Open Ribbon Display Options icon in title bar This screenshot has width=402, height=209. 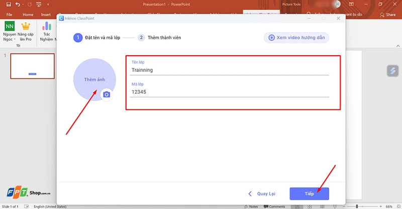click(x=351, y=5)
